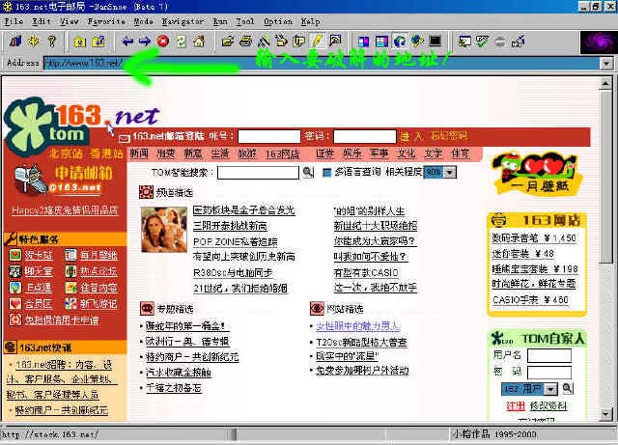The width and height of the screenshot is (618, 445).
Task: Click the open folder icon in toolbar
Action: 228,41
